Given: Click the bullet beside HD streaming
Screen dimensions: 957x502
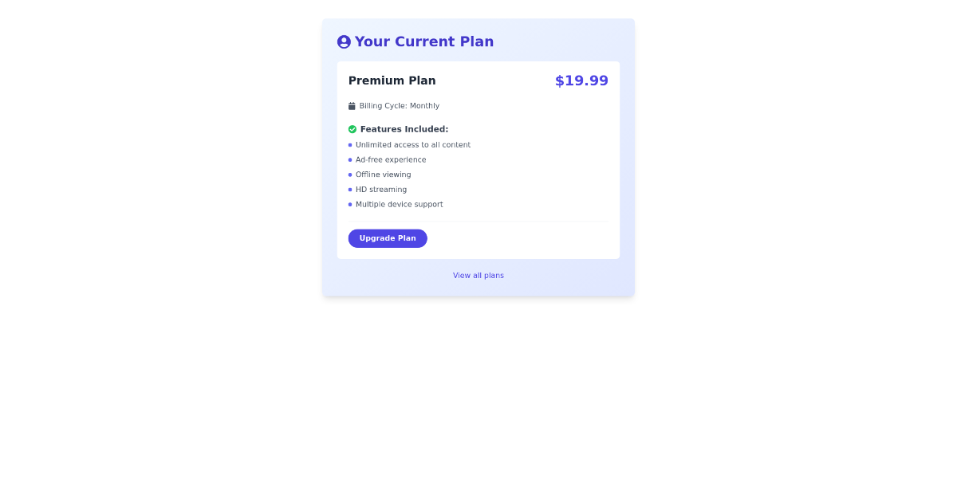Looking at the screenshot, I should (x=350, y=189).
